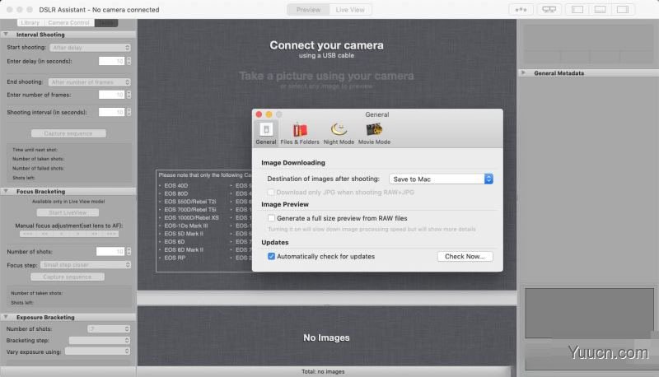659x377 pixels.
Task: Click the image thumbnail area at bottom right
Action: (x=589, y=313)
